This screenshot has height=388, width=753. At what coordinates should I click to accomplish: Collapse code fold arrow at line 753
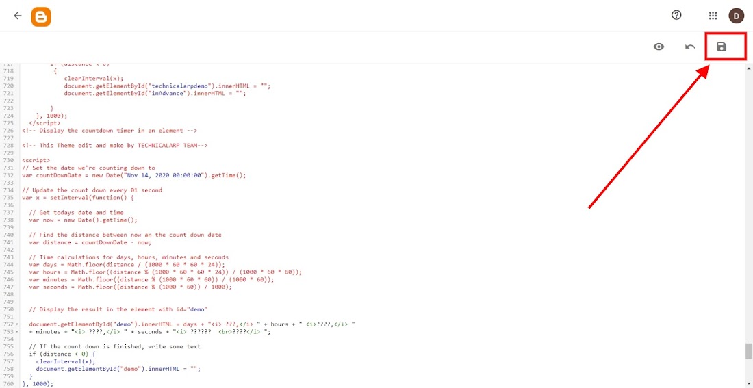[17, 332]
